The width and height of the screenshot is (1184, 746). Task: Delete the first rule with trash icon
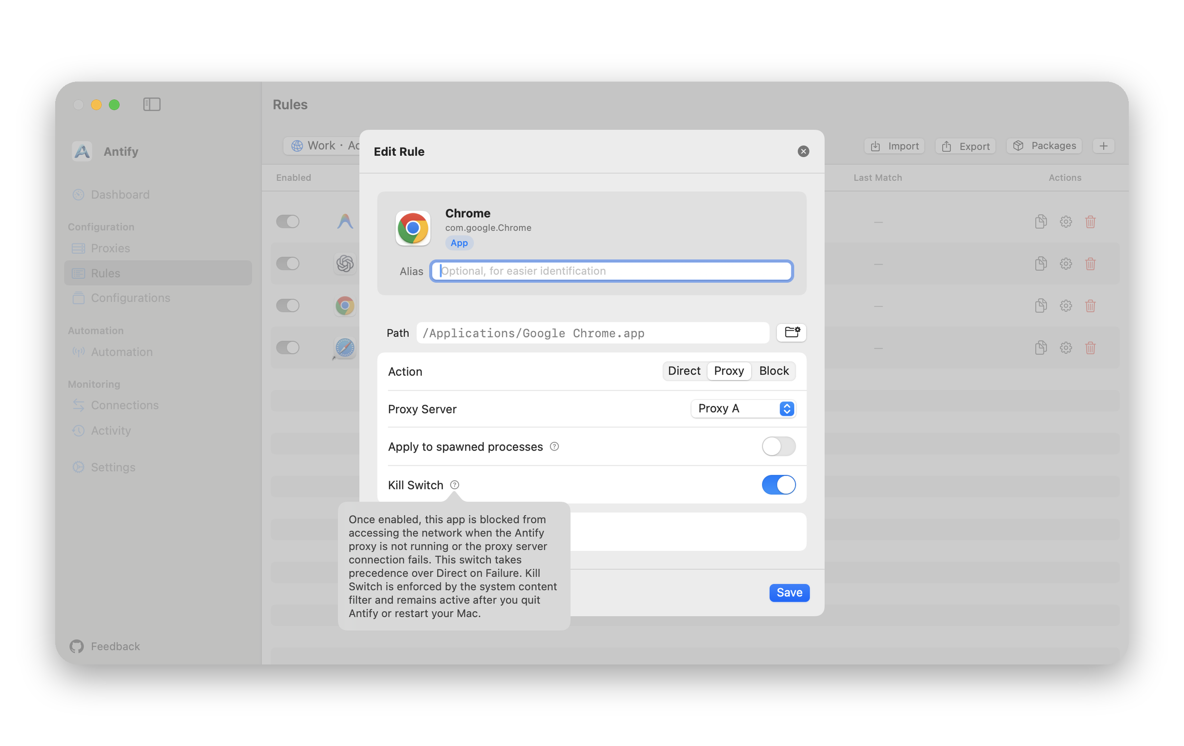coord(1090,222)
